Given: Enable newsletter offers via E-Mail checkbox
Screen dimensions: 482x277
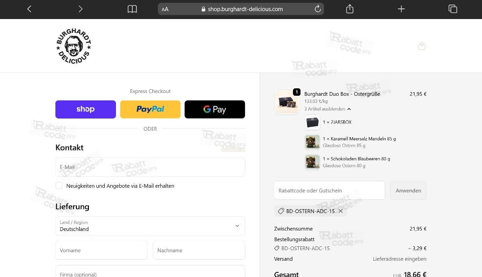Looking at the screenshot, I should (59, 185).
